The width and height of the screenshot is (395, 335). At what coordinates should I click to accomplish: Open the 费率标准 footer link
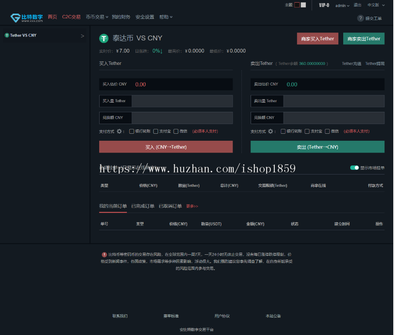click(171, 316)
